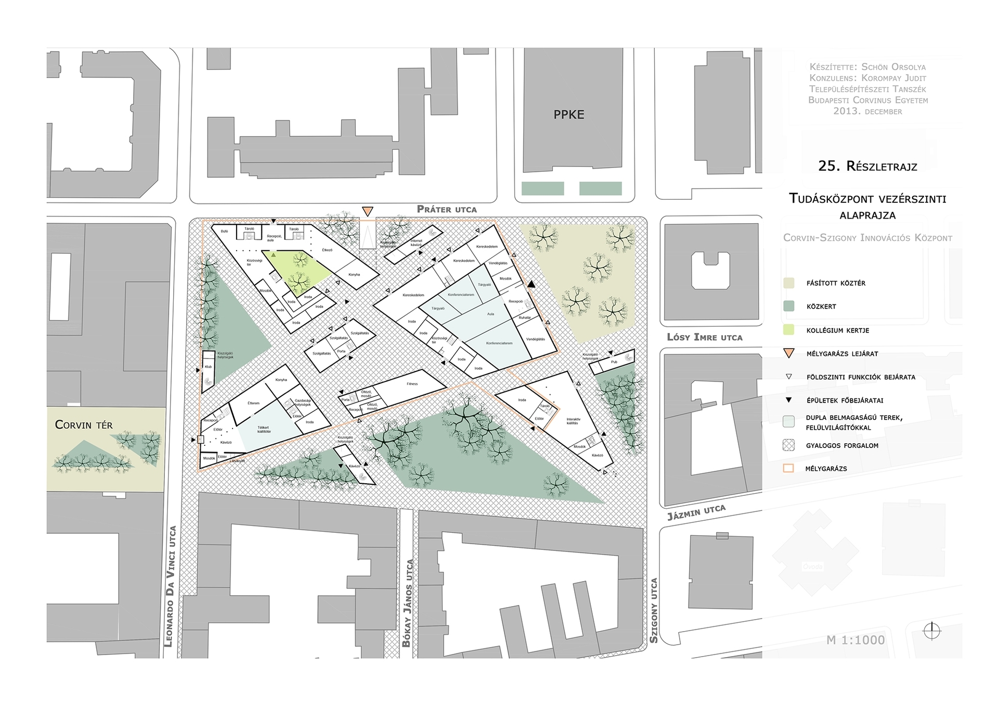
Task: Click the Gyalogos forgalom legend text
Action: point(842,445)
